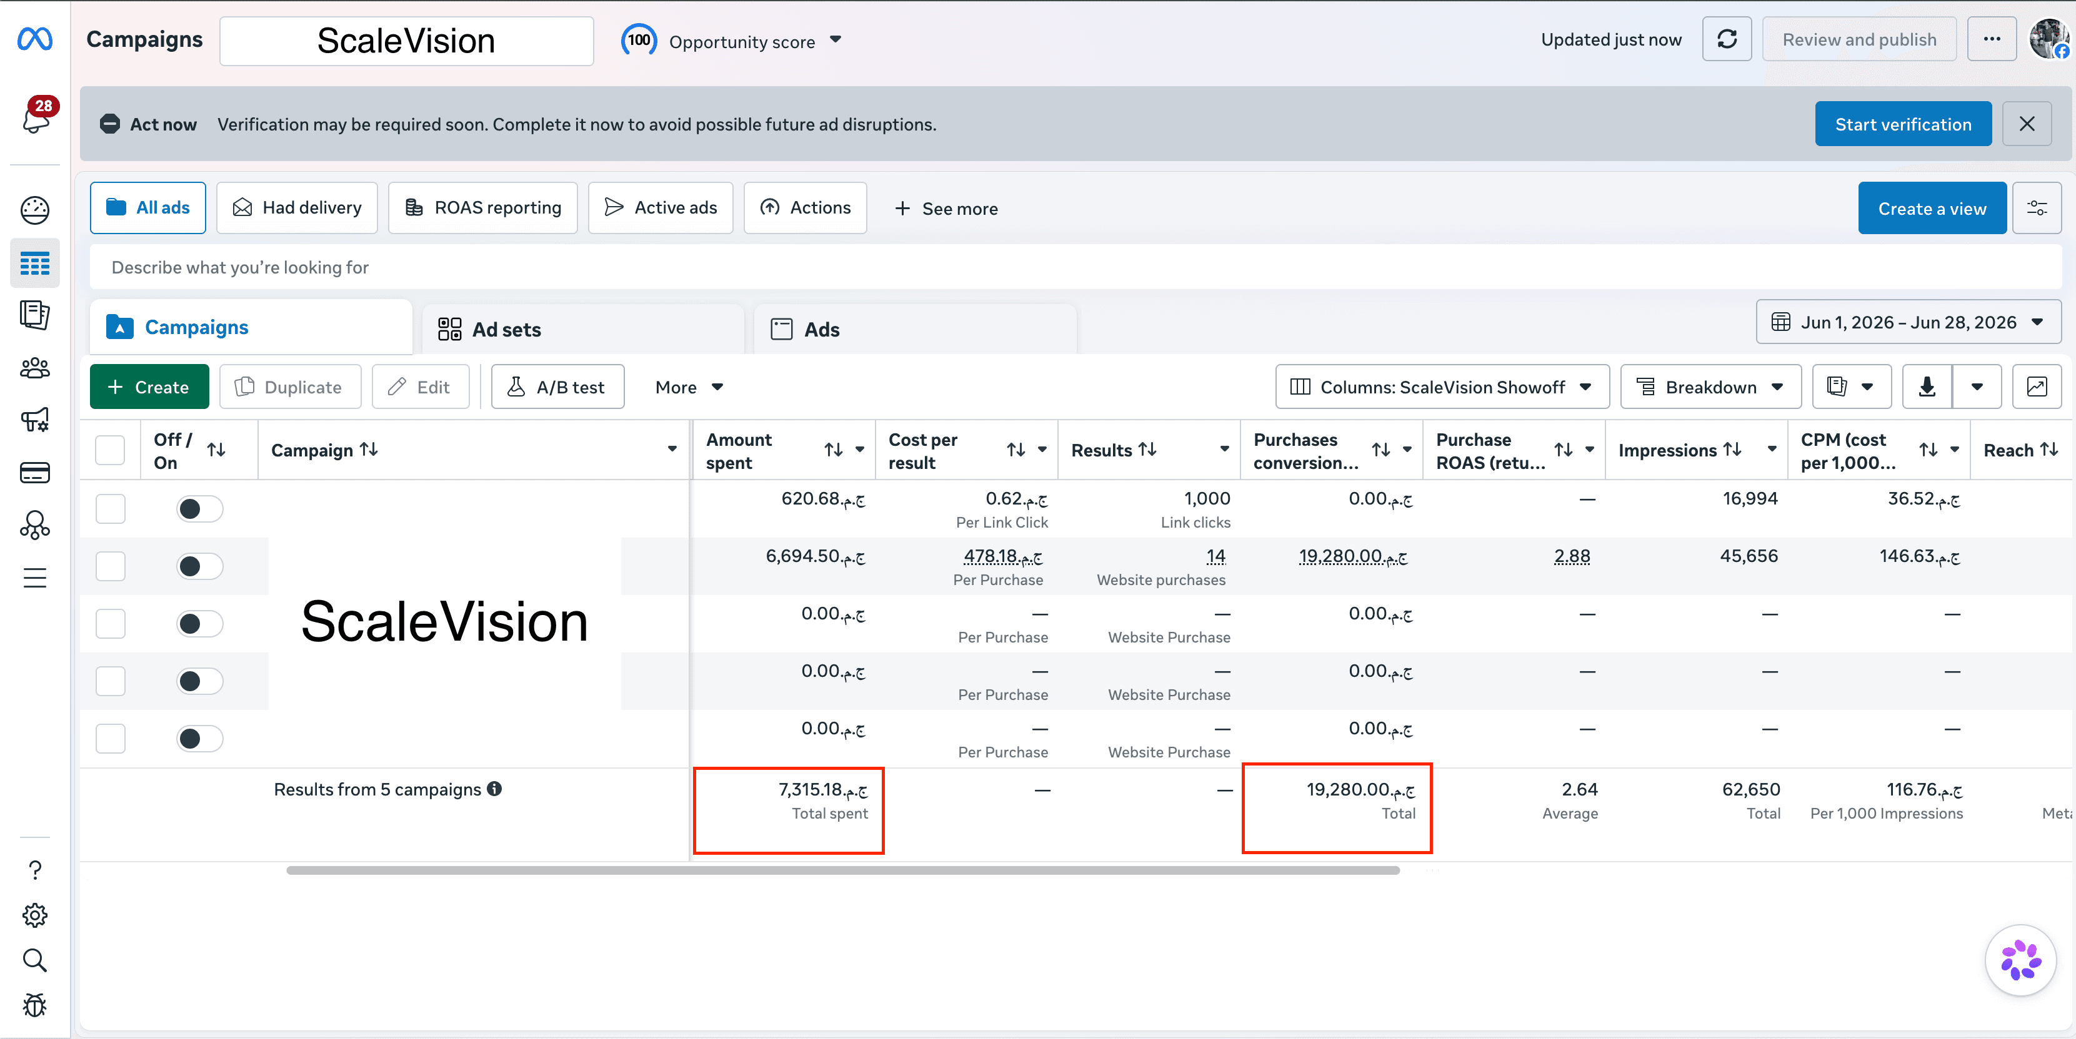Select Campaigns table grid icon in sidebar
The height and width of the screenshot is (1039, 2076).
tap(34, 263)
